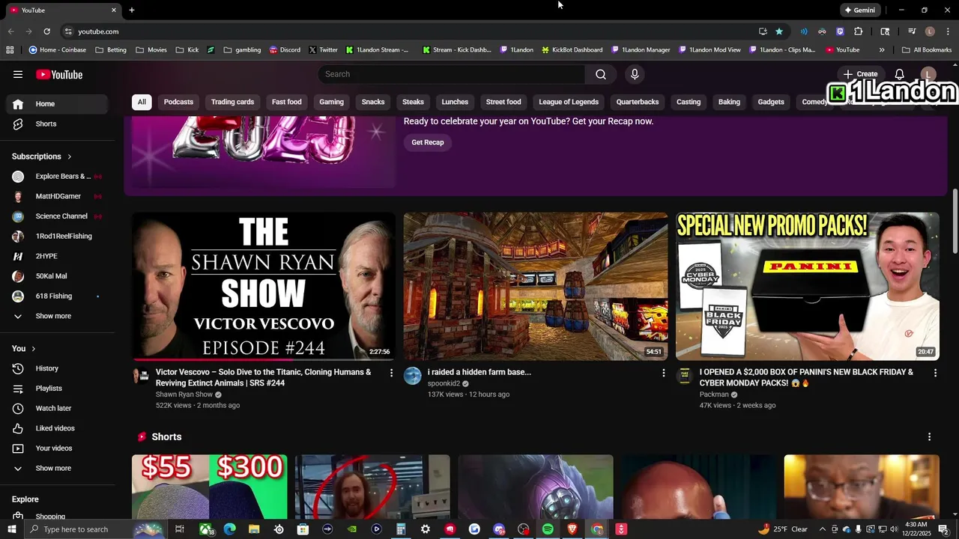
Task: Expand the You section chevron
Action: tap(33, 349)
